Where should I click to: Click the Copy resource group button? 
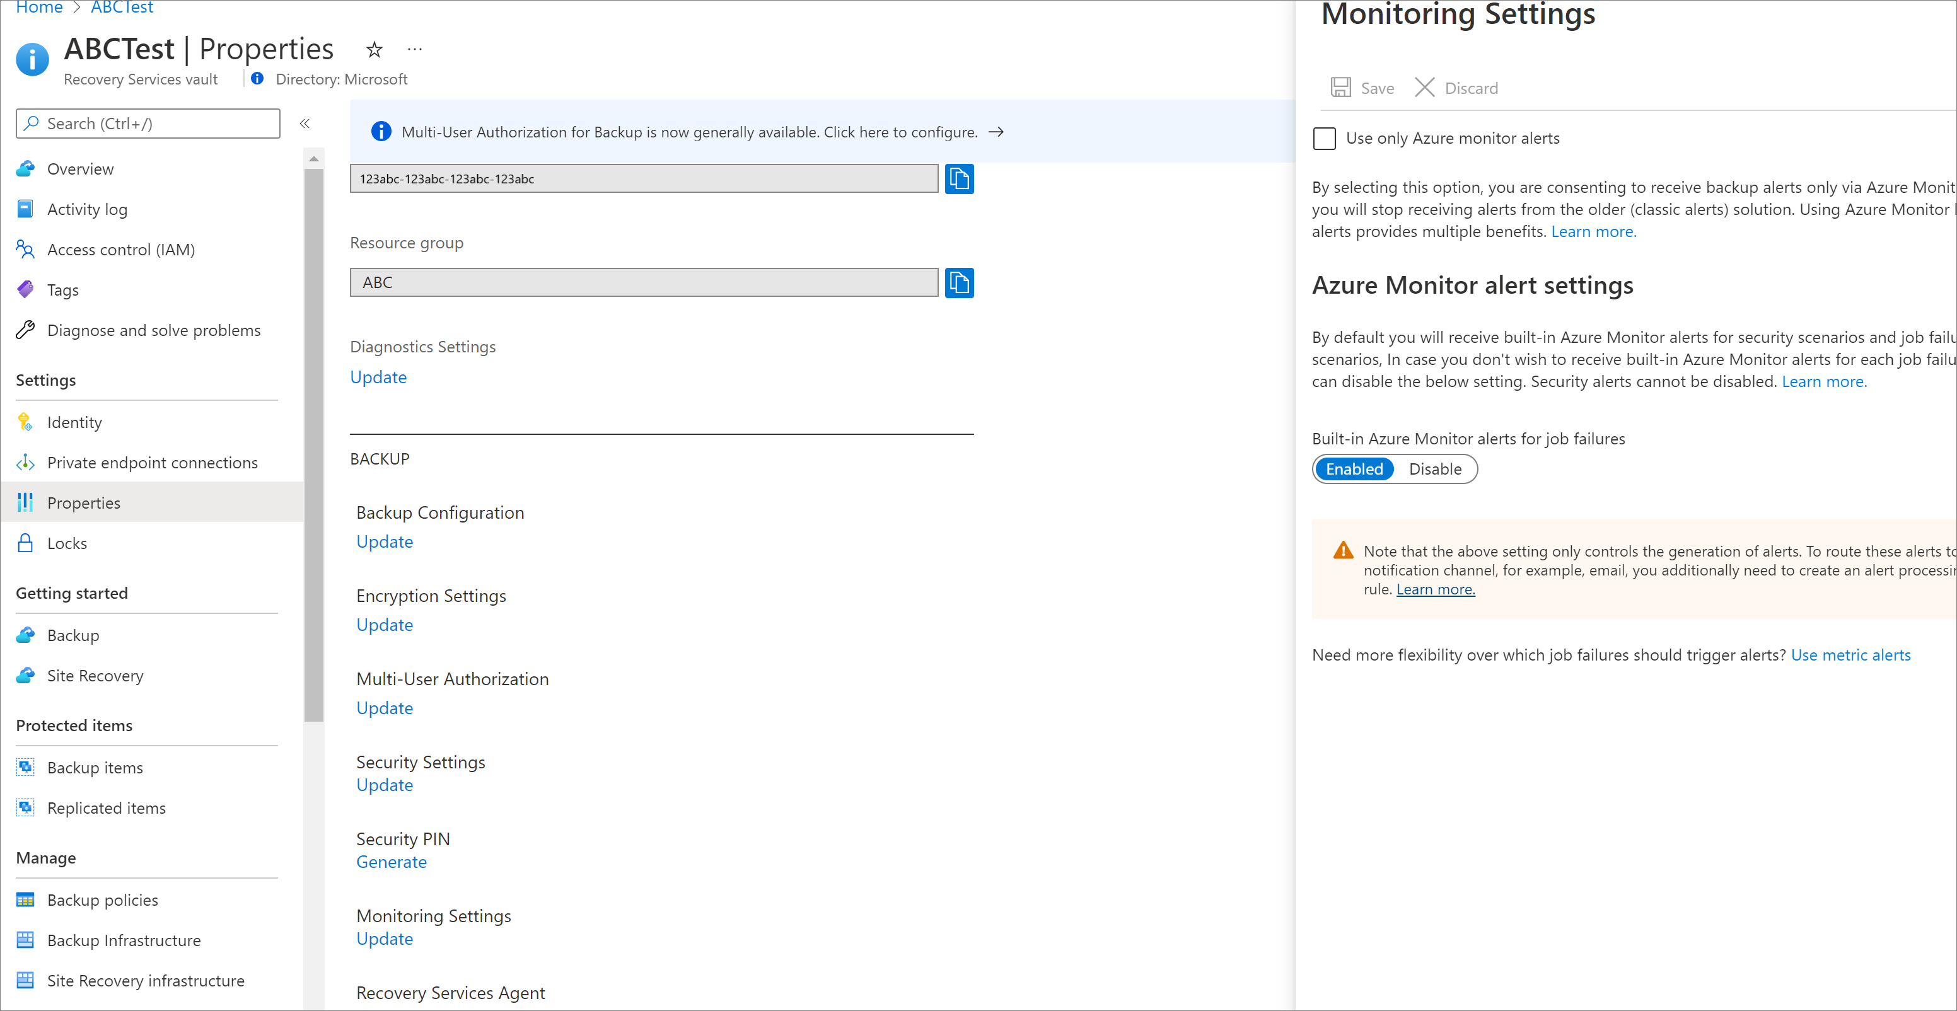tap(959, 282)
